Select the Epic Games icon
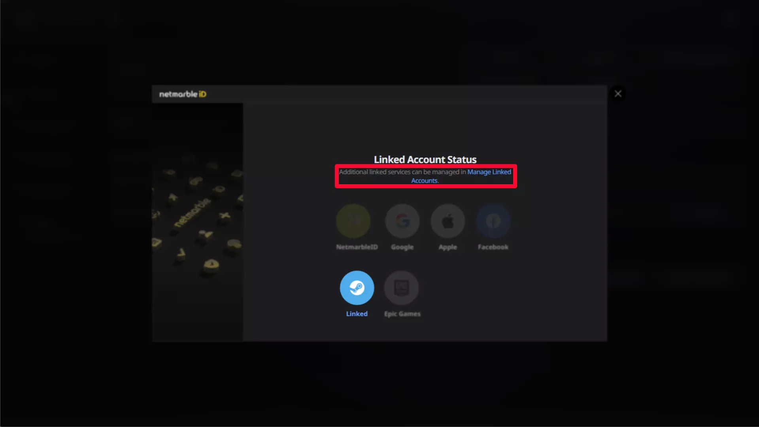The image size is (759, 427). coord(402,288)
